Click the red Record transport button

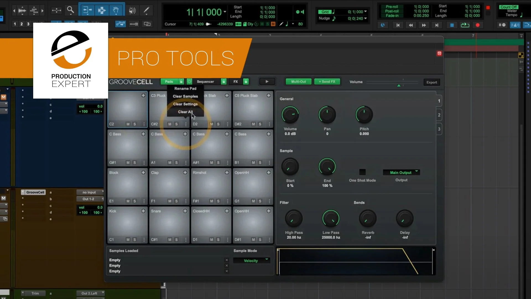(478, 25)
